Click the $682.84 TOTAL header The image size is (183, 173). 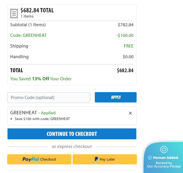37,10
